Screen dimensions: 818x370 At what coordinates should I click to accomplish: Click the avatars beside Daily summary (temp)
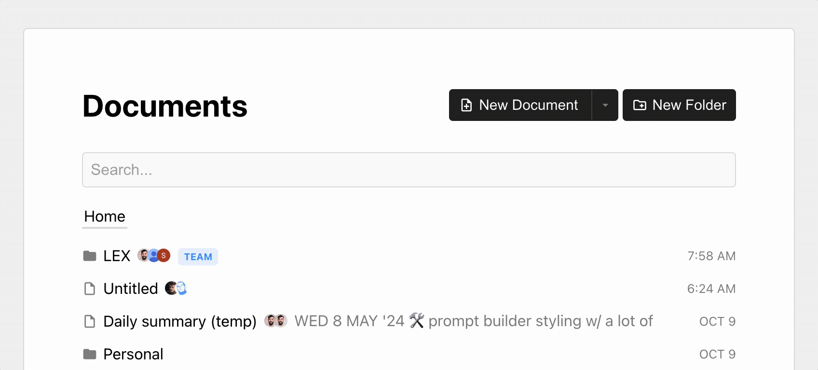coord(276,321)
